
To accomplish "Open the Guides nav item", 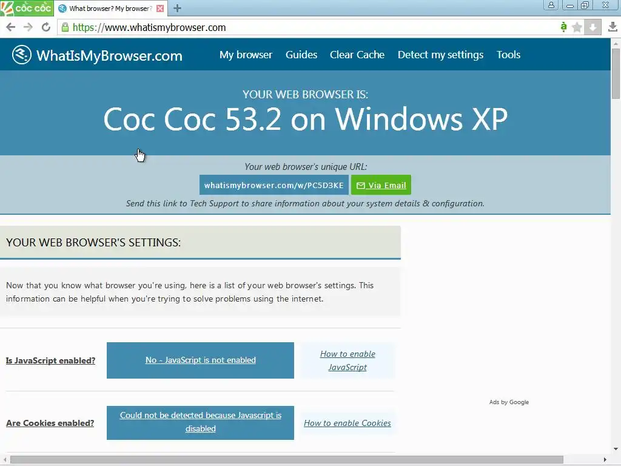I will coord(301,55).
